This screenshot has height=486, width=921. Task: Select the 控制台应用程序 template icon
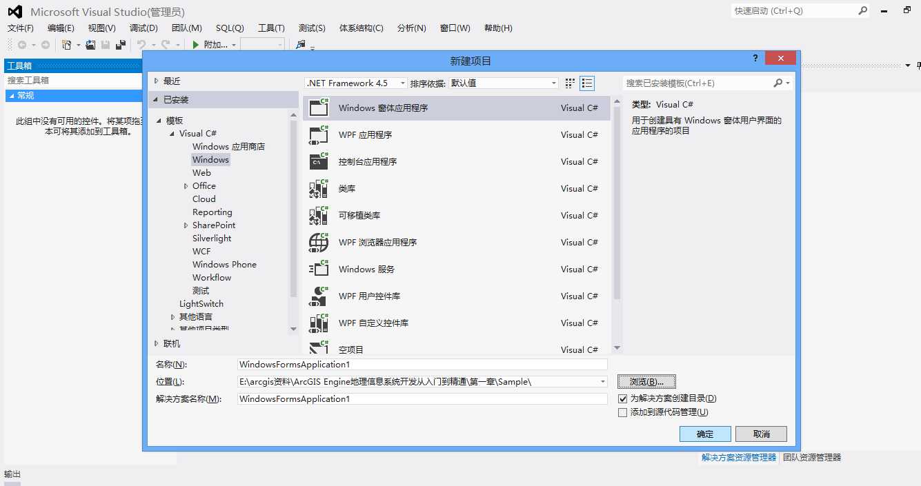[x=319, y=161]
